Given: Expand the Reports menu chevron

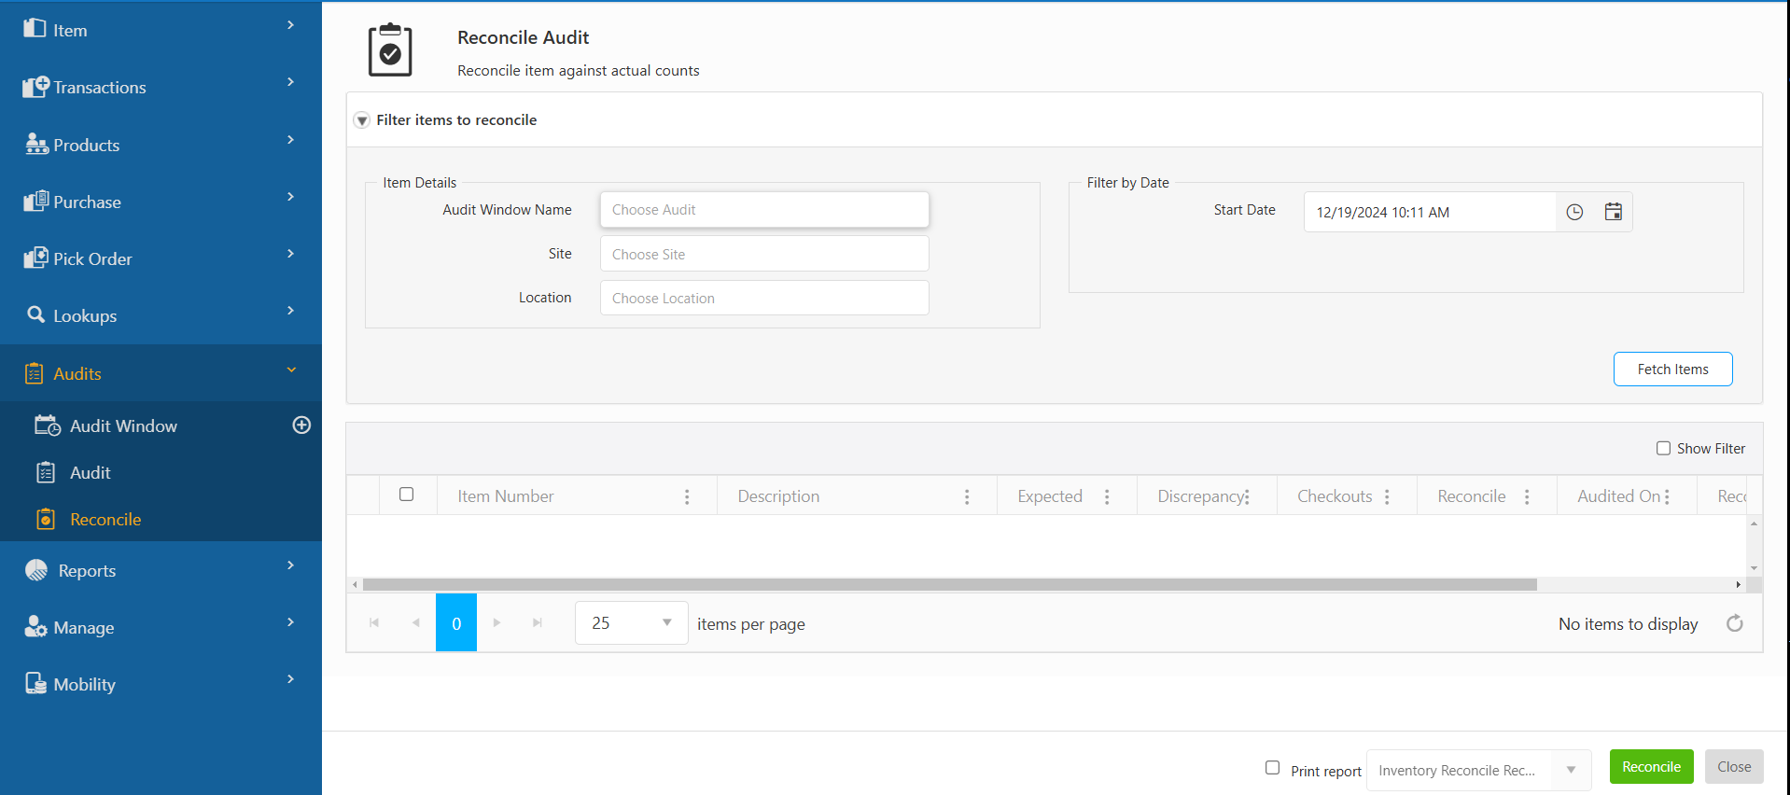Looking at the screenshot, I should click(291, 565).
